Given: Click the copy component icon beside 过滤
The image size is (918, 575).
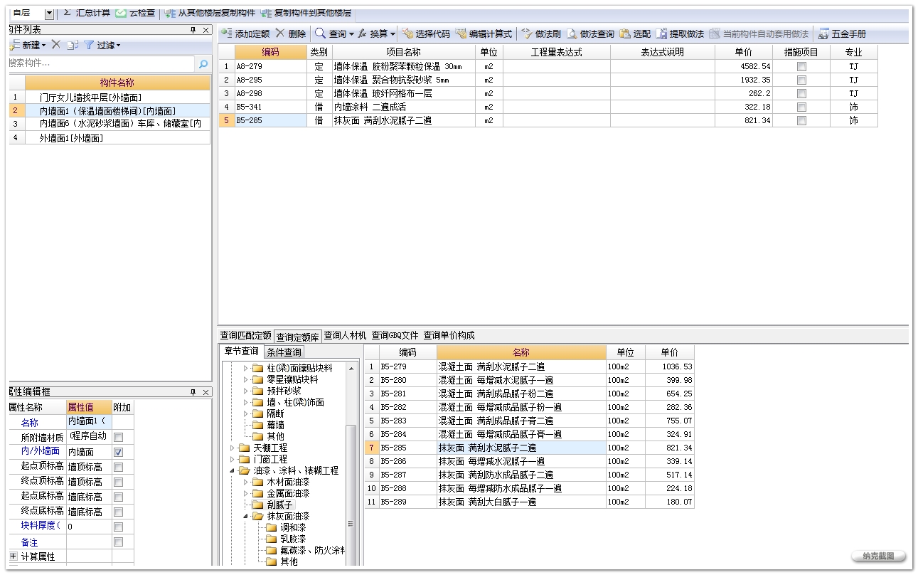Looking at the screenshot, I should tap(72, 45).
